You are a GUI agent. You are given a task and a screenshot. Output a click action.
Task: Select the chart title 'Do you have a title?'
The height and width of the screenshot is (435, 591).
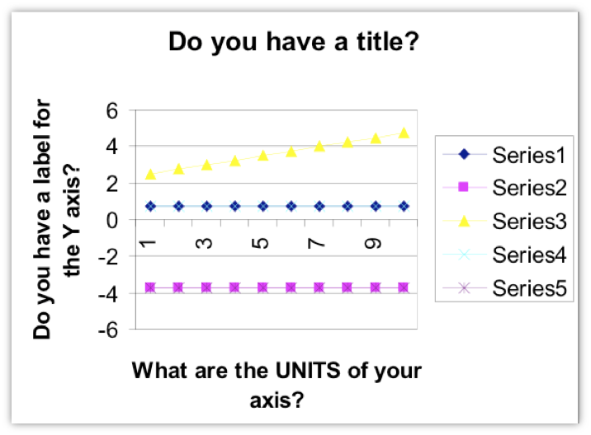294,41
